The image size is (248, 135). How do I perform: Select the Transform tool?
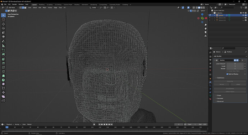pyautogui.click(x=3, y=37)
